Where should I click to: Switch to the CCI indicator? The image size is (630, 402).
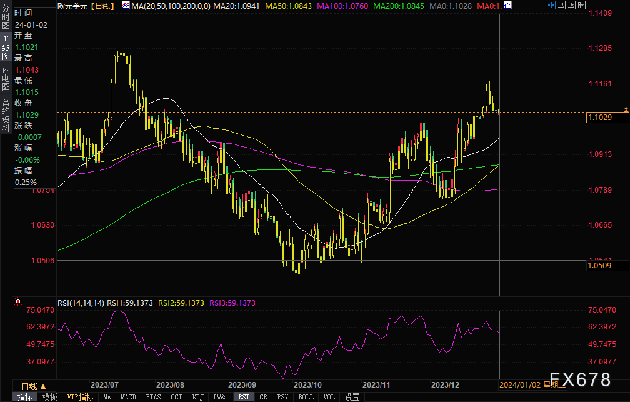[x=176, y=397]
